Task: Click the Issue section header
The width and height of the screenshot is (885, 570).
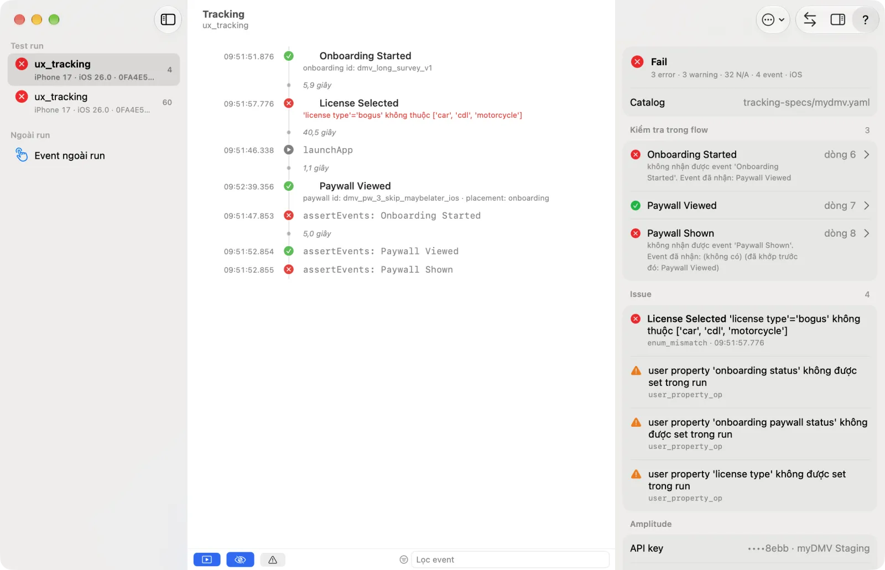Action: pos(641,294)
